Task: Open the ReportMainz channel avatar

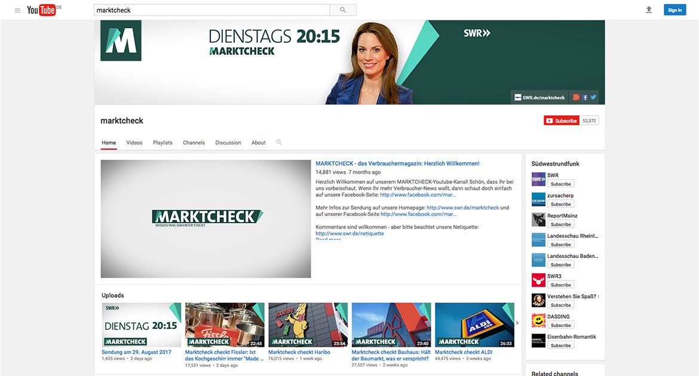Action: (538, 220)
